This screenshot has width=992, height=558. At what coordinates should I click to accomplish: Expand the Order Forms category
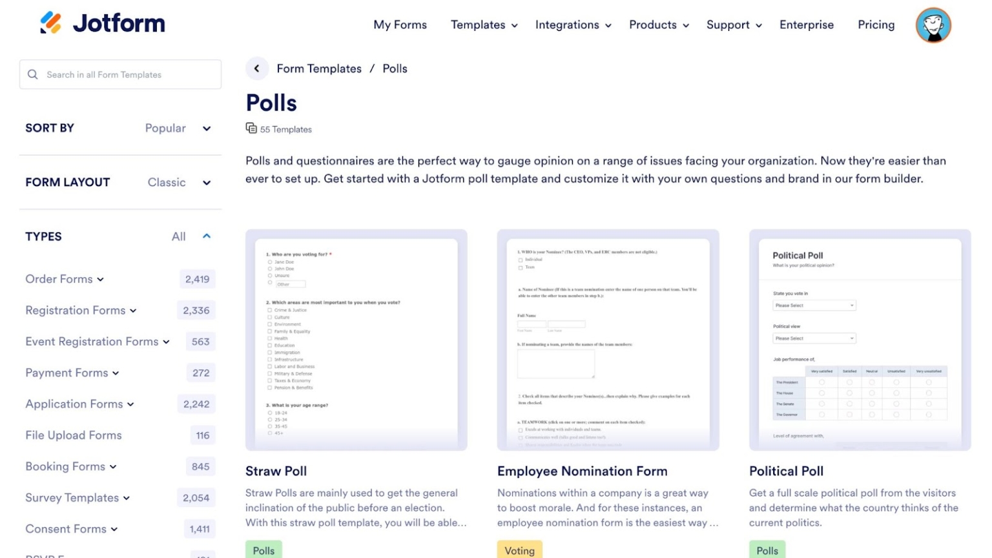(100, 279)
